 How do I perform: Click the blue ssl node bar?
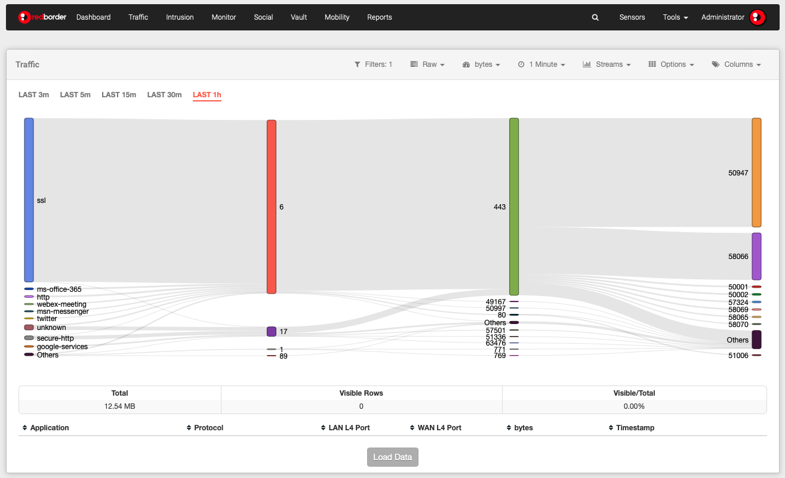pos(29,200)
